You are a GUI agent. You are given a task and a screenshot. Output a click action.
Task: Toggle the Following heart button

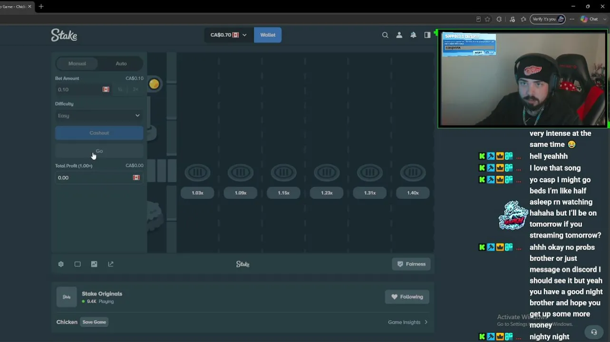[x=407, y=297]
